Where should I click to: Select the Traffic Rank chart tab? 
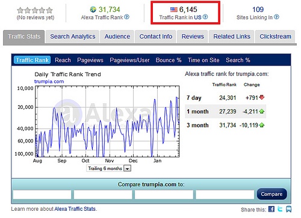[x=32, y=60]
